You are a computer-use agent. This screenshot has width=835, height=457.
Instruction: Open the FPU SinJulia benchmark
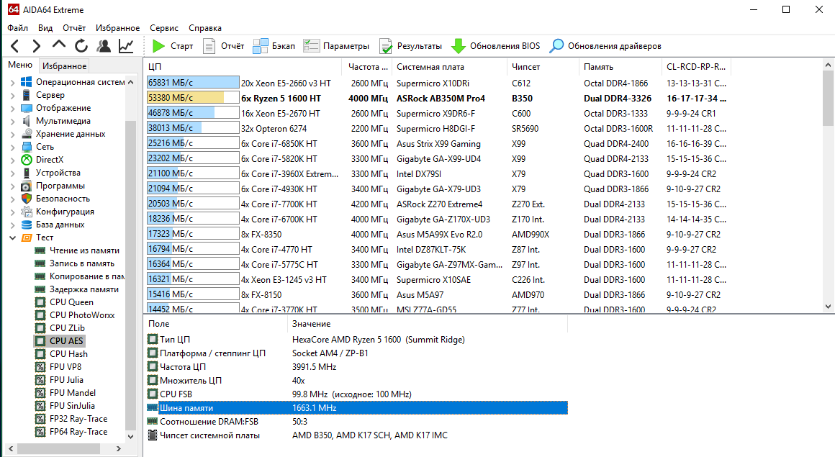pos(72,406)
